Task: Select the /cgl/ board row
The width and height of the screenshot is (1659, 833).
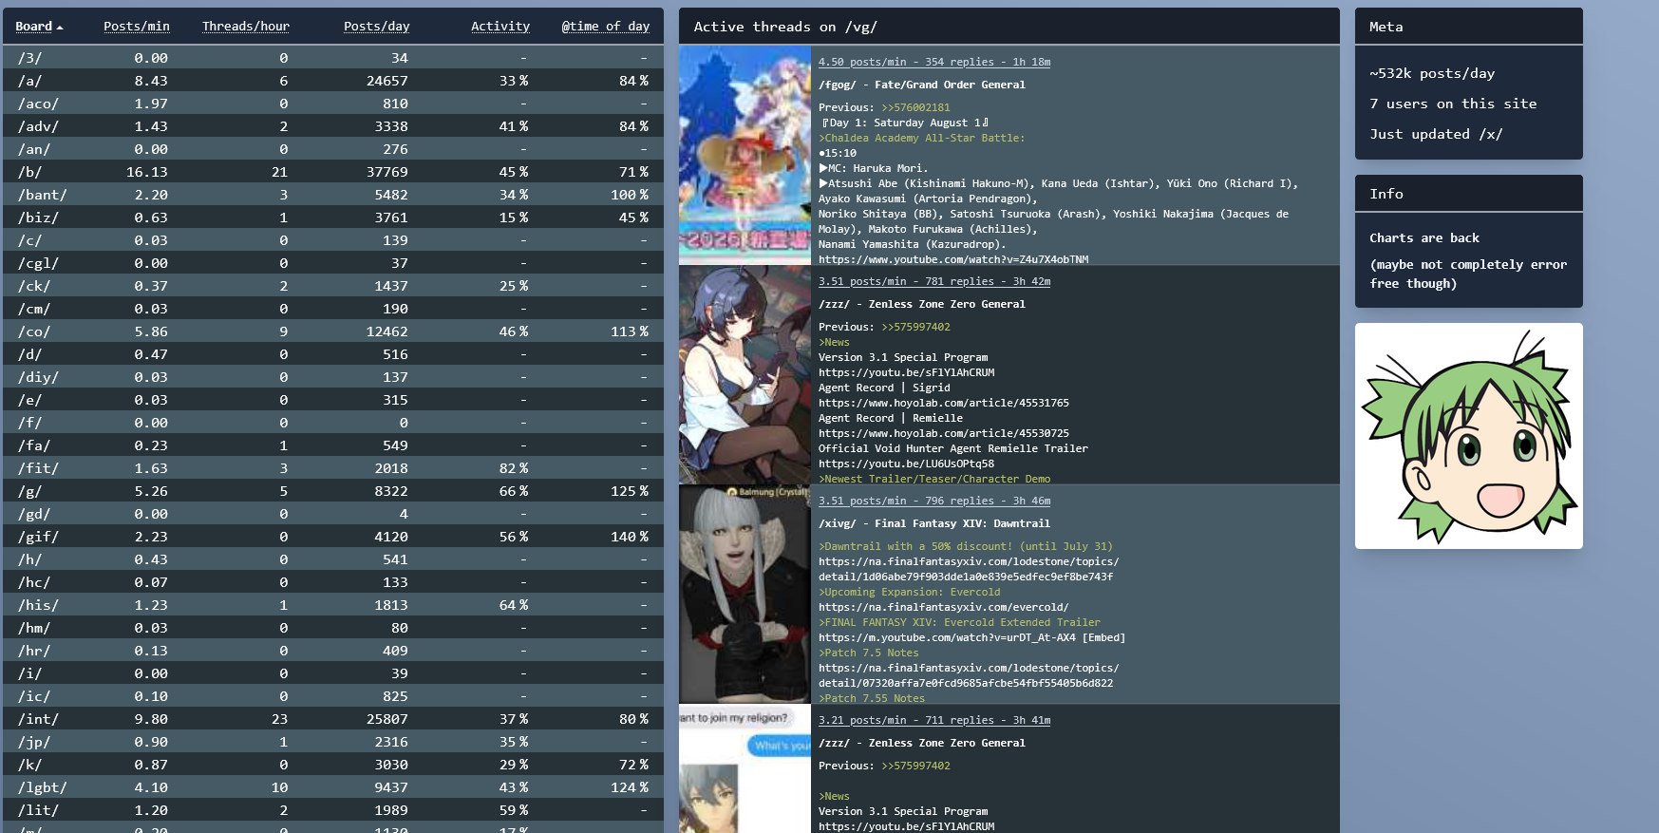Action: click(333, 263)
